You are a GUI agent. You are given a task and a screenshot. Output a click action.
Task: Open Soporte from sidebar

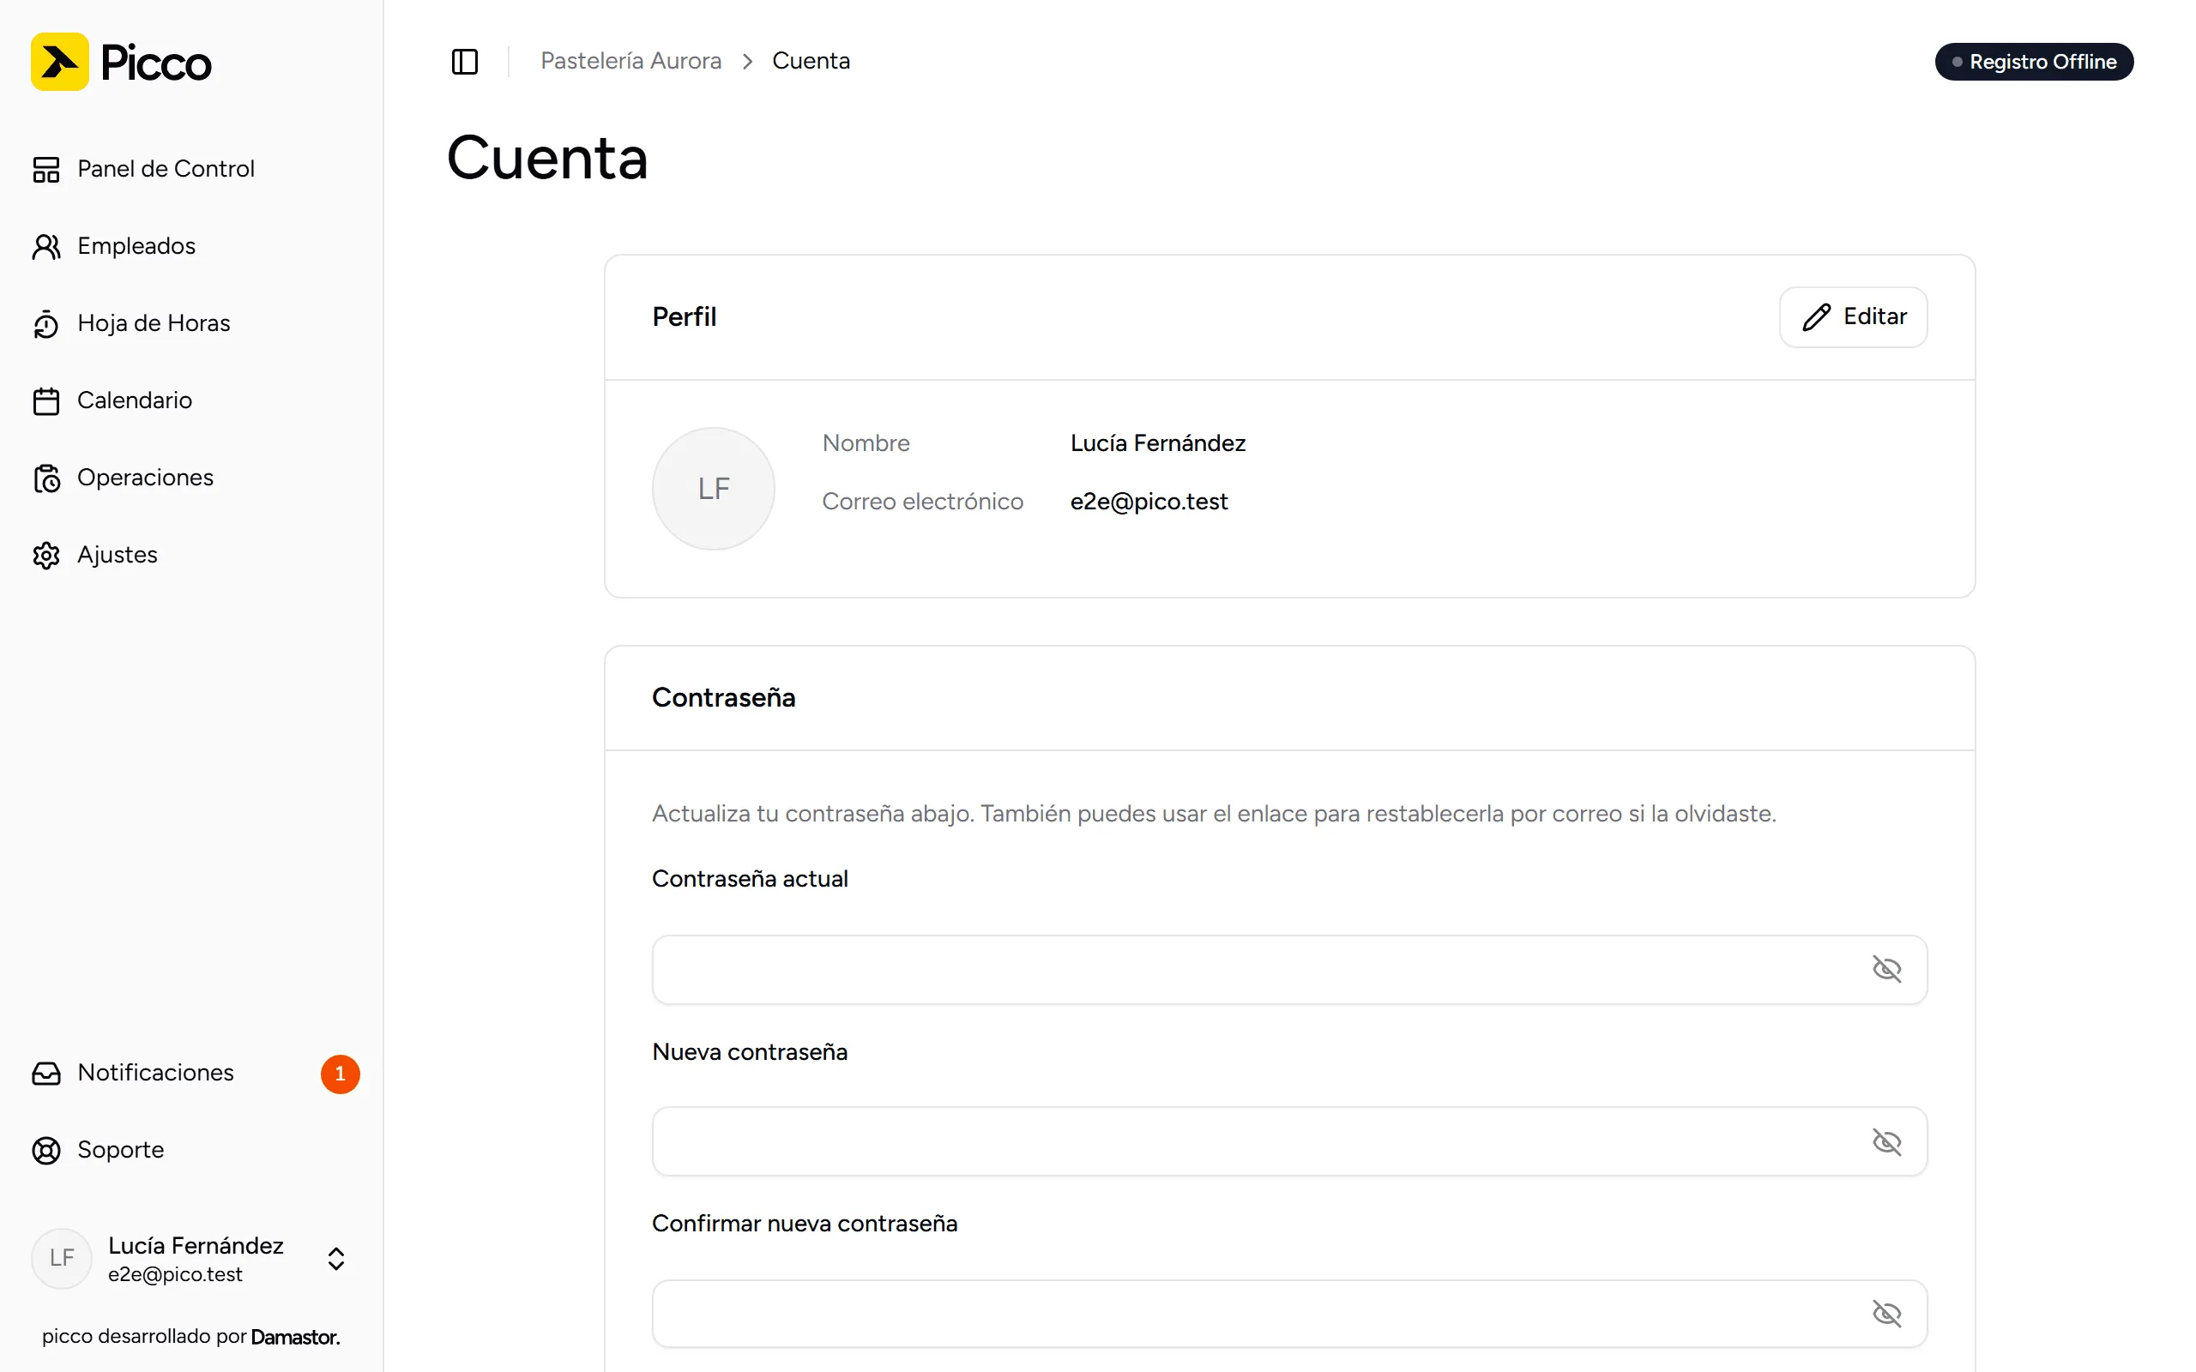click(x=191, y=1150)
